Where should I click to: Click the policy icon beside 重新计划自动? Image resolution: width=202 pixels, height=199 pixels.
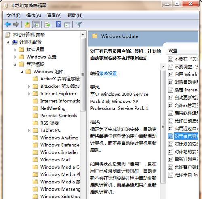170,159
